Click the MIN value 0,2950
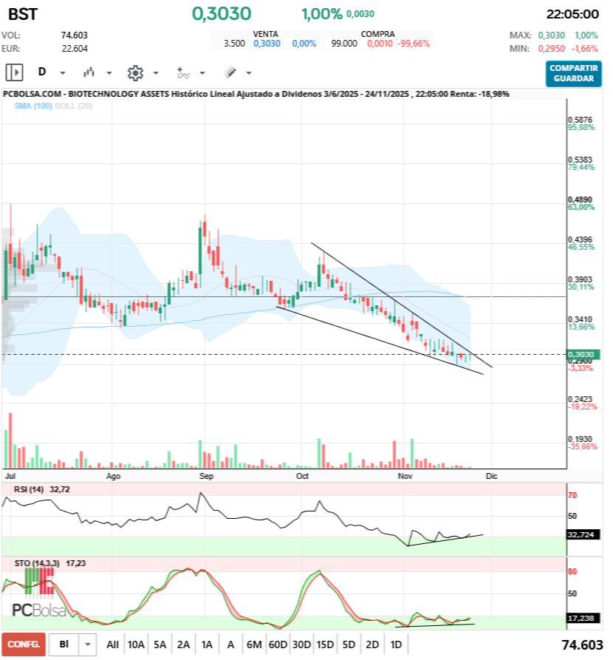 pyautogui.click(x=551, y=48)
